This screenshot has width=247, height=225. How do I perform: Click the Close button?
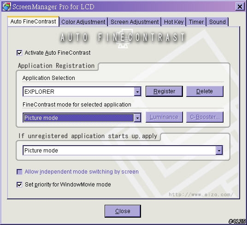(123, 211)
